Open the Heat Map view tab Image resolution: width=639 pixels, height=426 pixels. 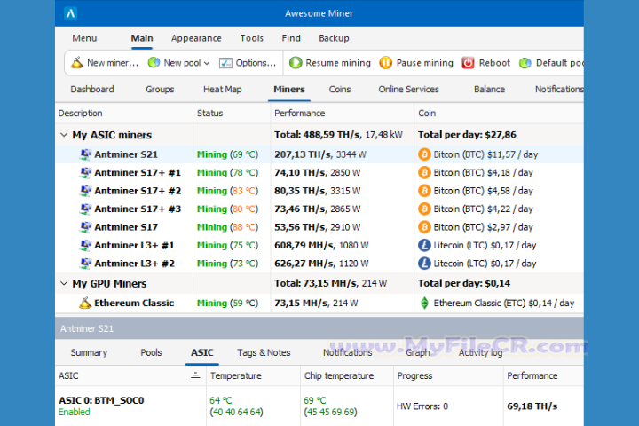[x=222, y=90]
